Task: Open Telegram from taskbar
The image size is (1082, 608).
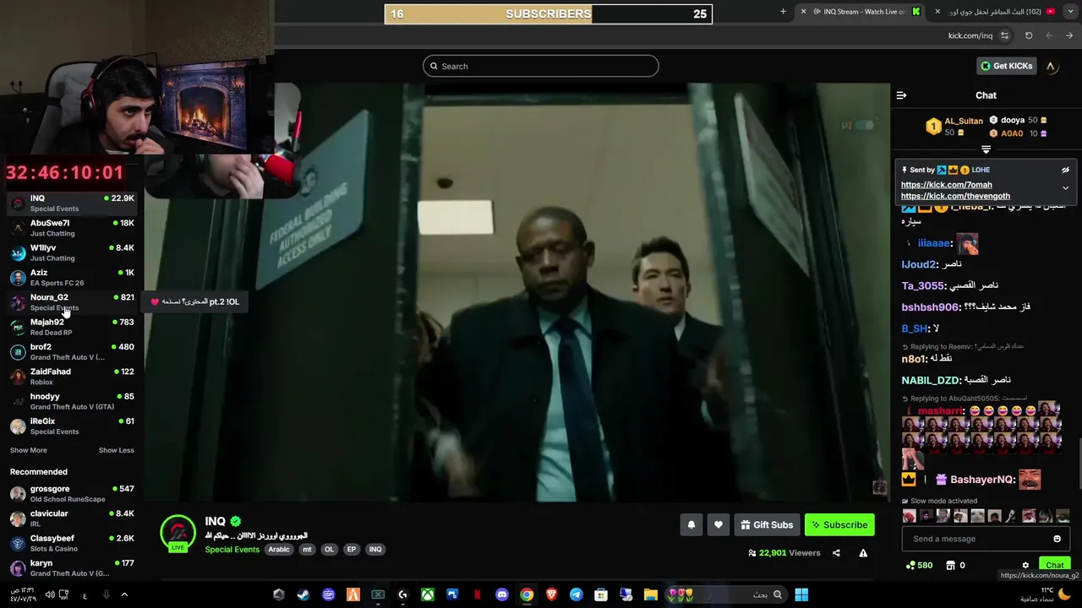Action: click(577, 594)
